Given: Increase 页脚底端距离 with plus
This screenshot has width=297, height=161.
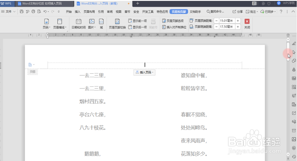Looking at the screenshot, I should (238, 27).
